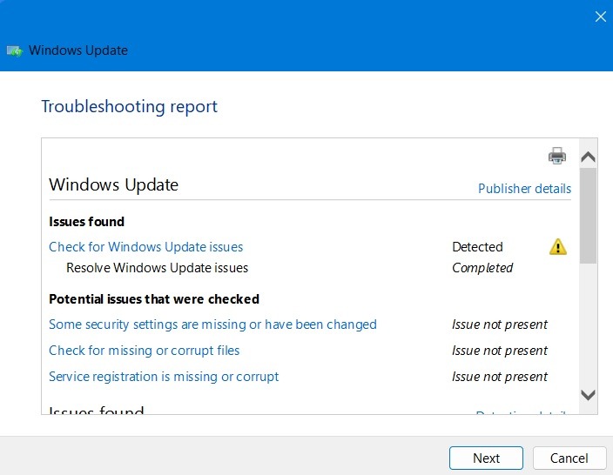The width and height of the screenshot is (613, 475).
Task: Click the Windows Update title bar text
Action: coord(78,50)
